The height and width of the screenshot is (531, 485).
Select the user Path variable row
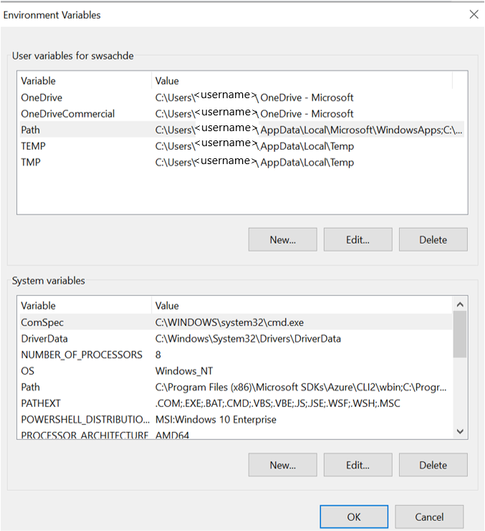click(x=242, y=130)
